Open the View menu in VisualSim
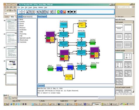The width and height of the screenshot is (139, 110). pos(22,7)
